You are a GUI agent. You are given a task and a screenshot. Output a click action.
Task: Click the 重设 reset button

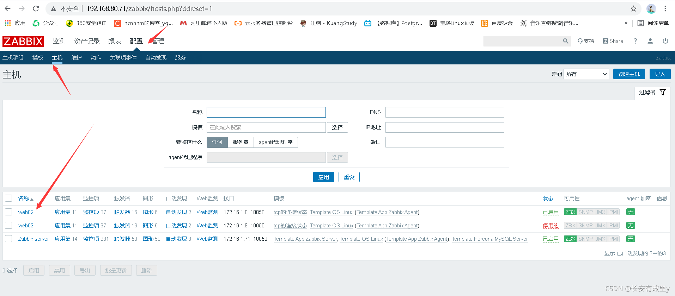[x=349, y=177]
